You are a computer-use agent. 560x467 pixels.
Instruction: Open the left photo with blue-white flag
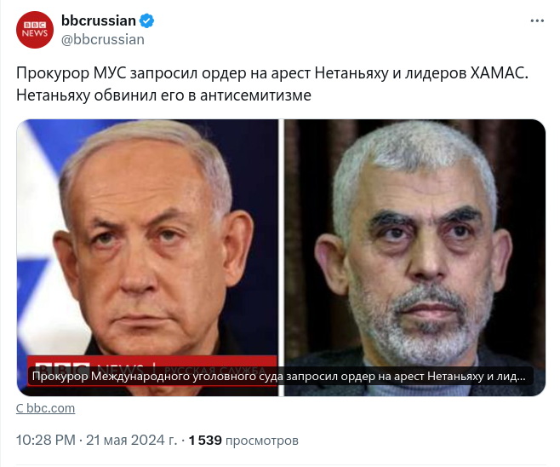[x=147, y=257]
